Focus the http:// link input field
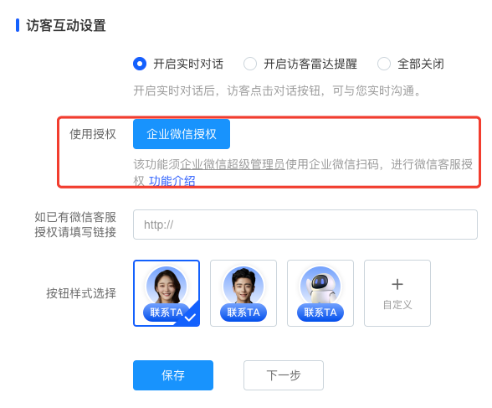The height and width of the screenshot is (408, 492). tap(305, 225)
